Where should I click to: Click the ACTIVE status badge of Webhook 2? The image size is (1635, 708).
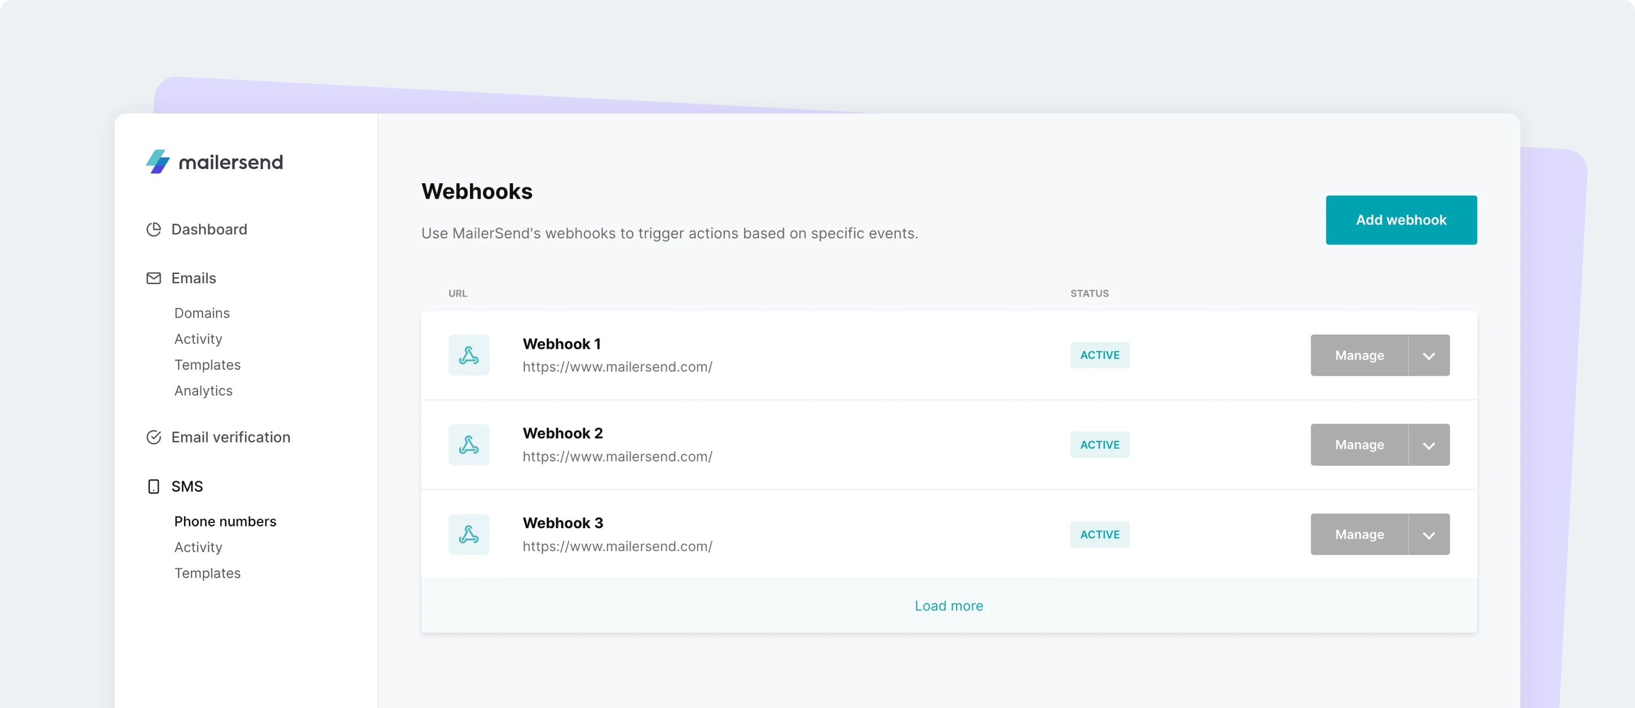[x=1099, y=445]
